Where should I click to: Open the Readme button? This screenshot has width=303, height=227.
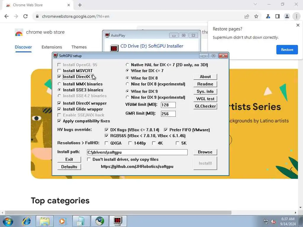[205, 84]
